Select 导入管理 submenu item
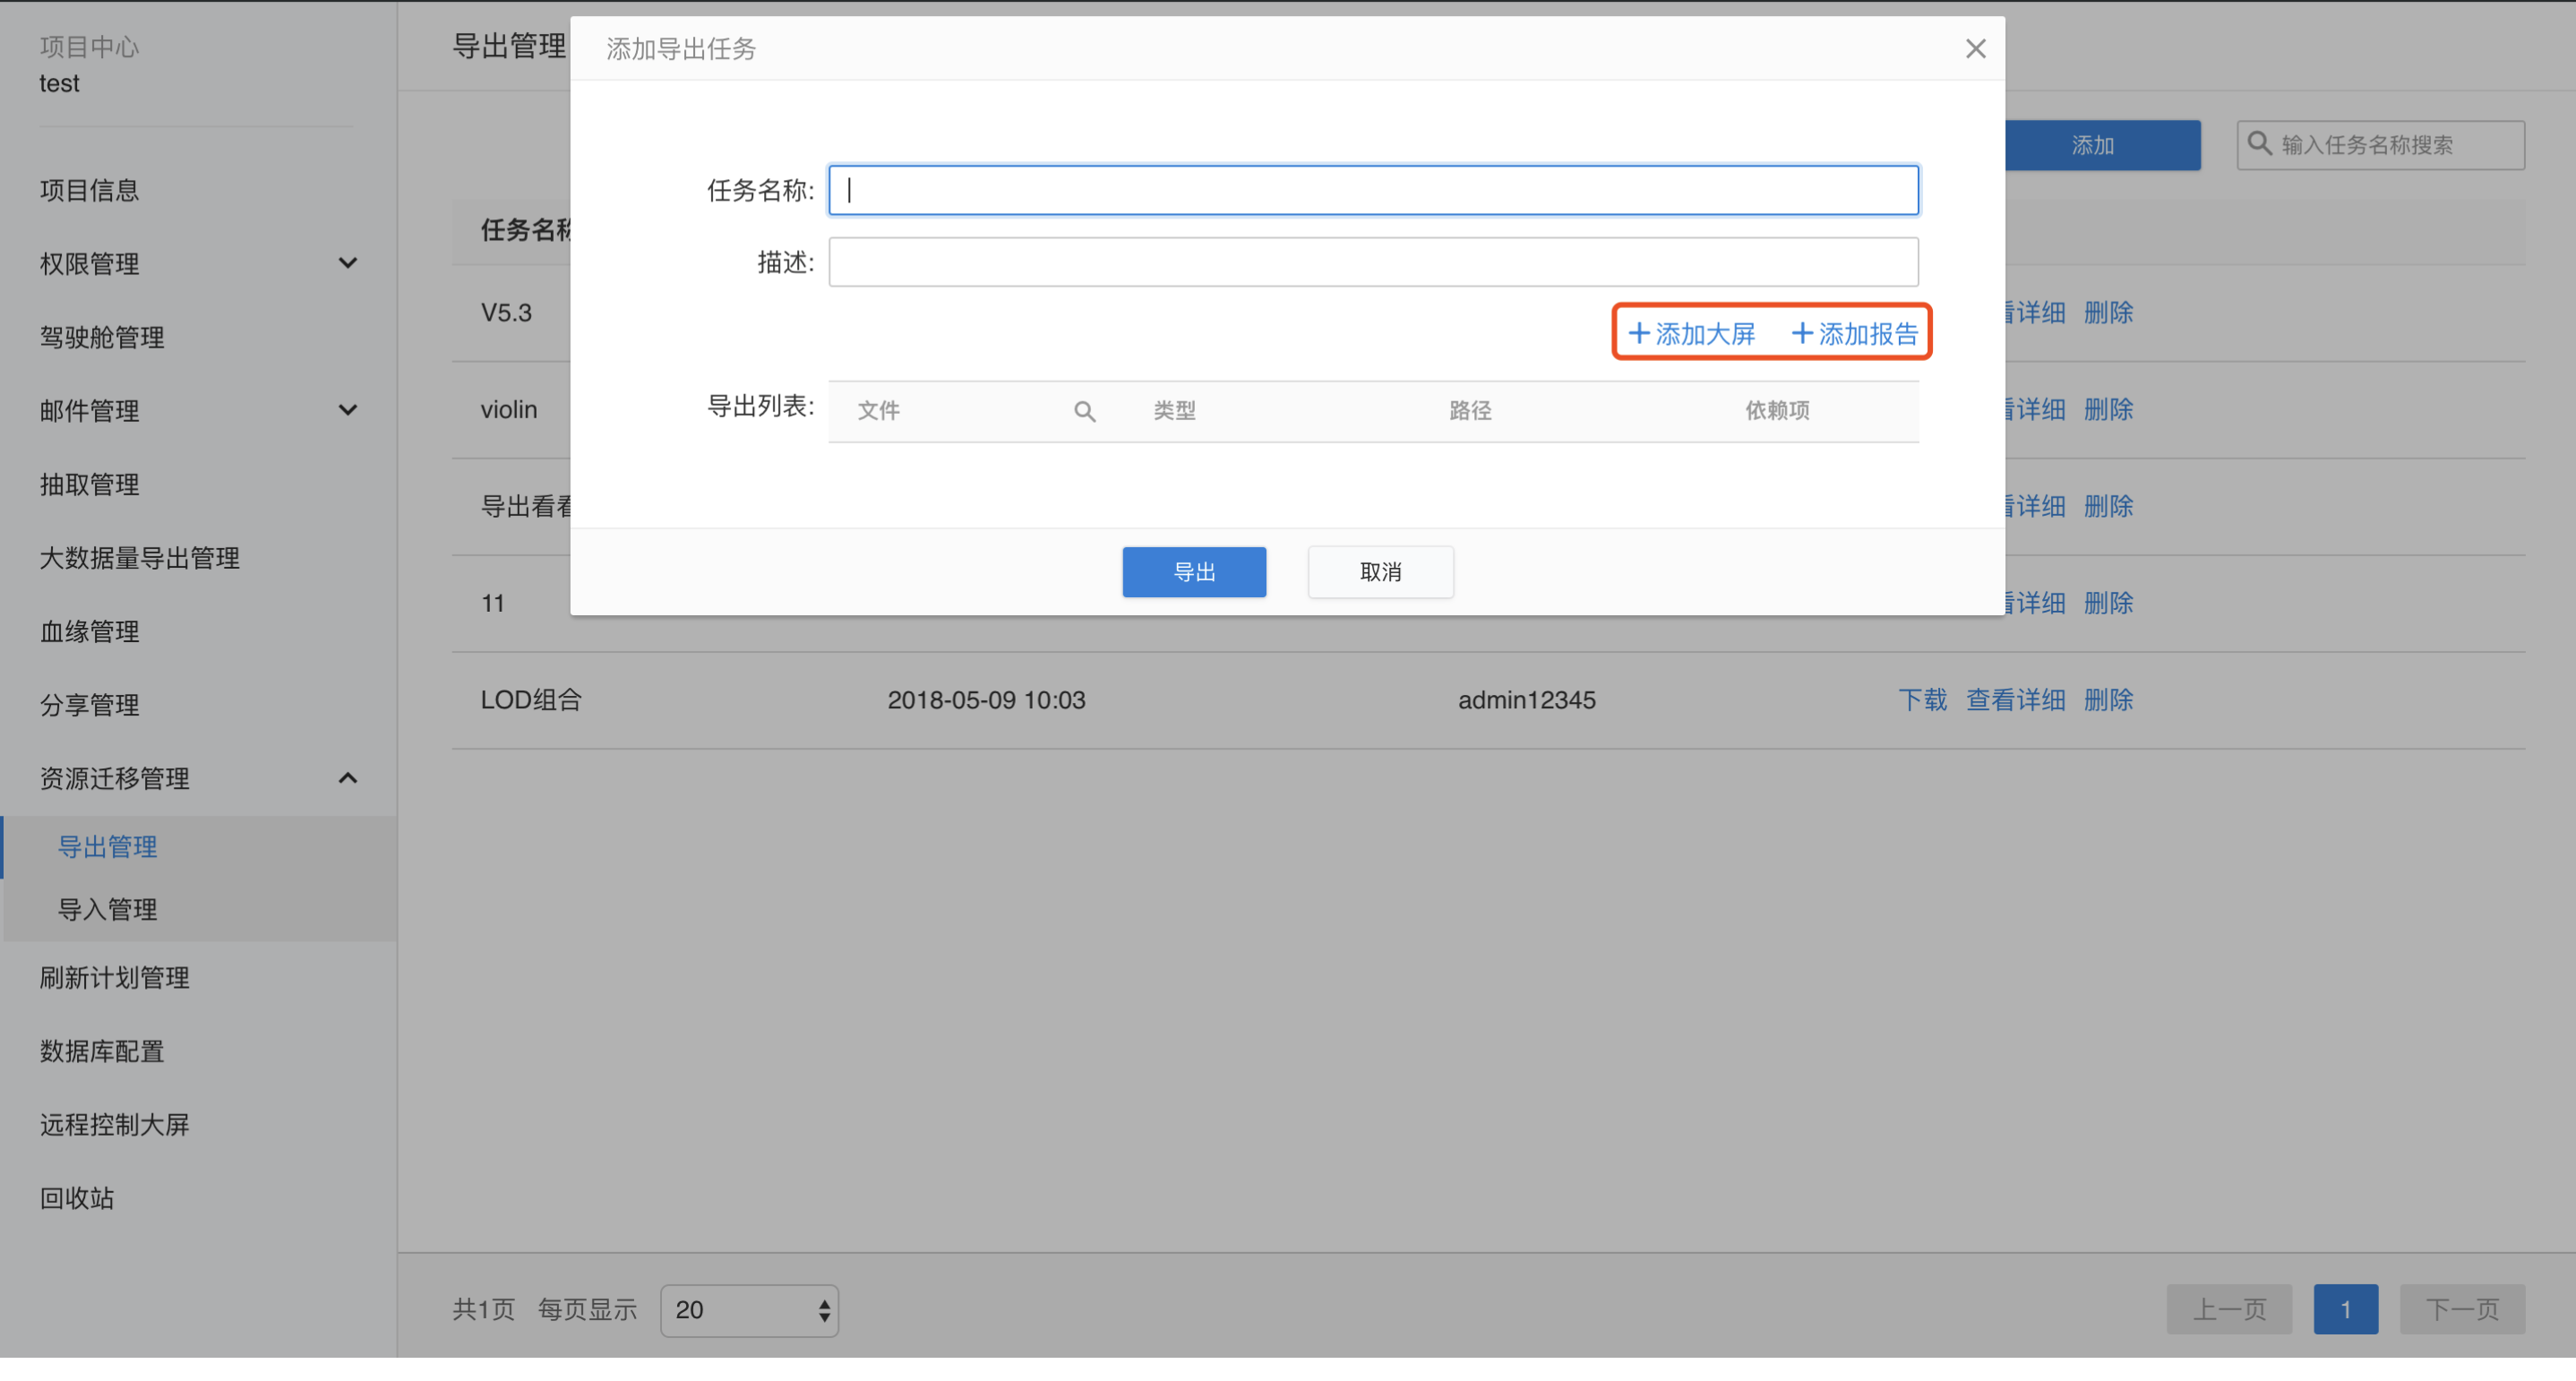2576x1381 pixels. [107, 909]
